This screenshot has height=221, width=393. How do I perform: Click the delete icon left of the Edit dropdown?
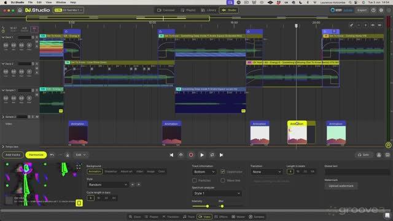coord(68,155)
